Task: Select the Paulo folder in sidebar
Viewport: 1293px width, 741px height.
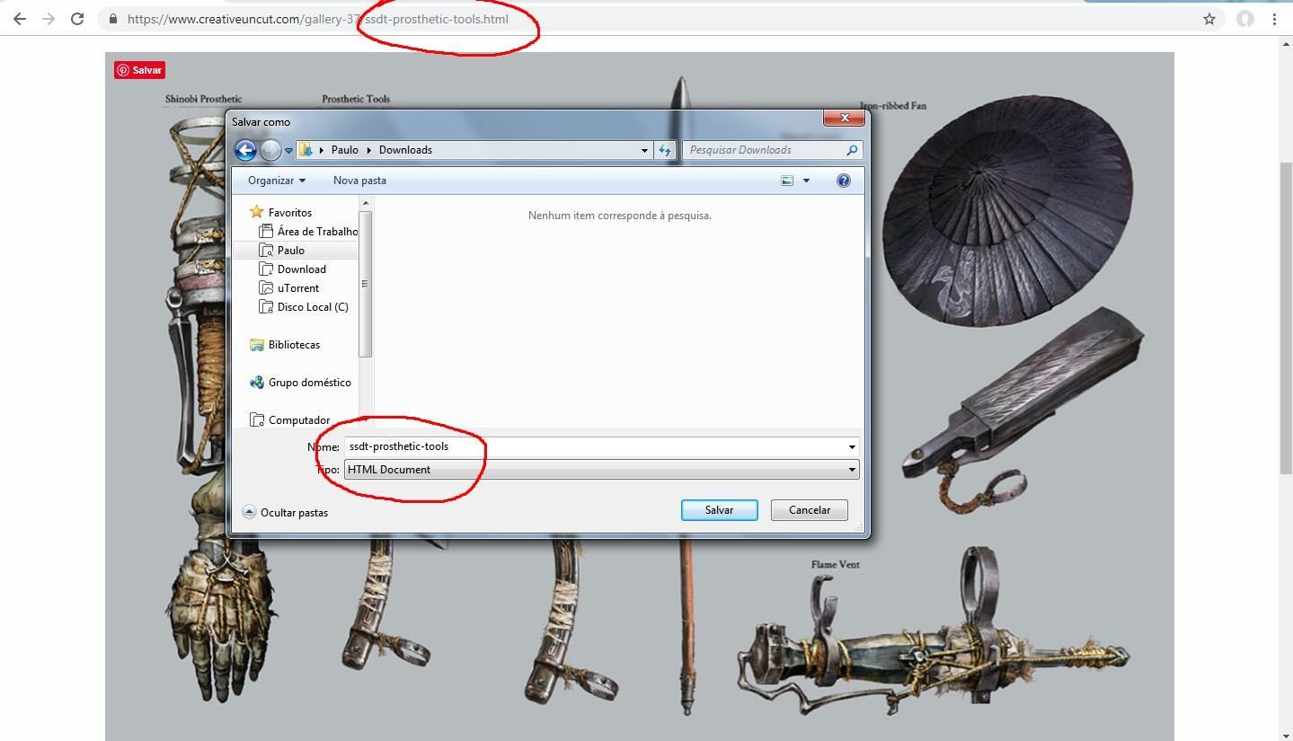Action: pos(290,251)
